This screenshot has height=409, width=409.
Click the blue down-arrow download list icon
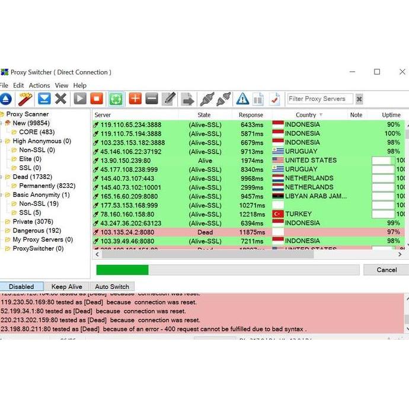point(44,99)
